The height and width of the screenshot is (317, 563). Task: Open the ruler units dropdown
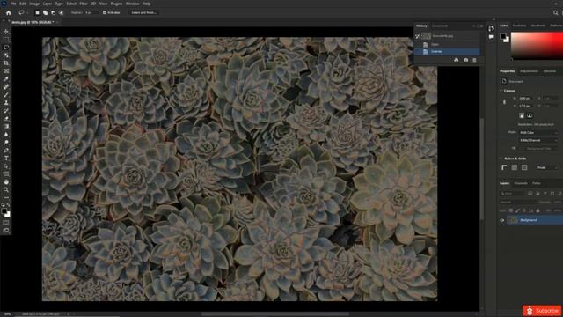point(547,167)
